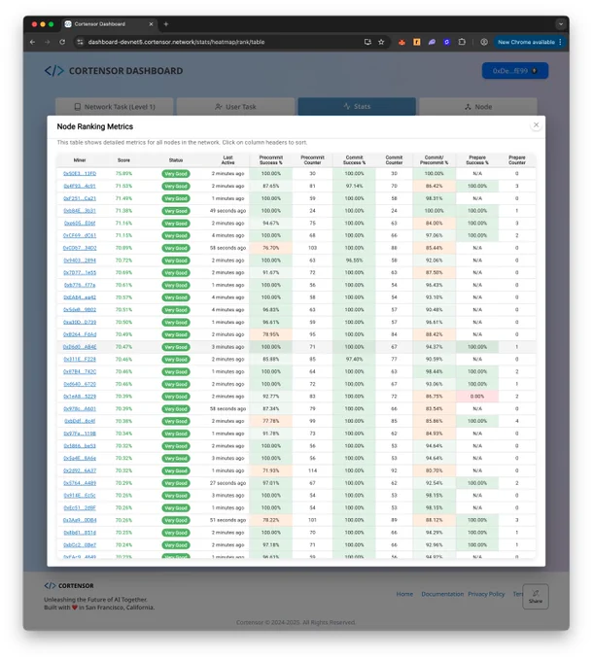Screen dimensions: 593x661
Task: Open the miner link with score 71.38%
Action: 80,211
